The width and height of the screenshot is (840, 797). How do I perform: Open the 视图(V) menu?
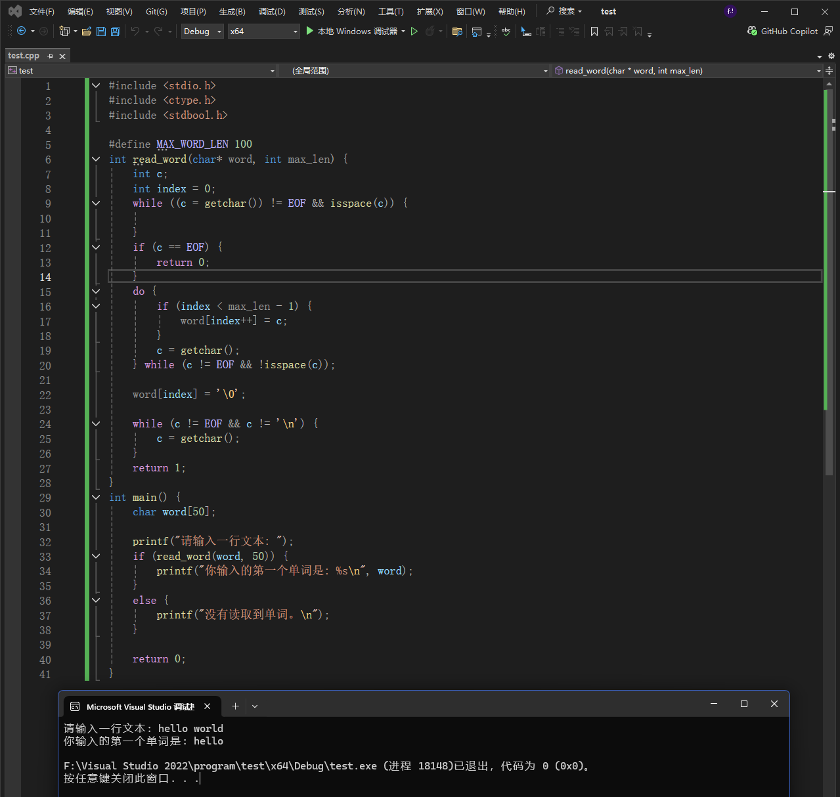coord(119,11)
